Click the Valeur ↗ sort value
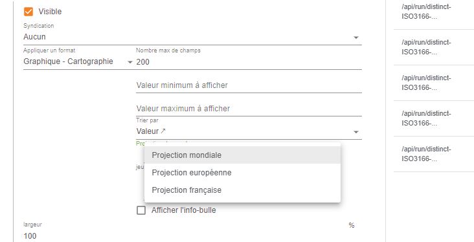This screenshot has width=474, height=242. (x=151, y=131)
